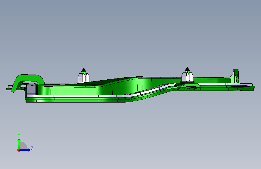Click the Y label of the coordinate triad
Screen dimensions: 261x169
tap(19, 135)
